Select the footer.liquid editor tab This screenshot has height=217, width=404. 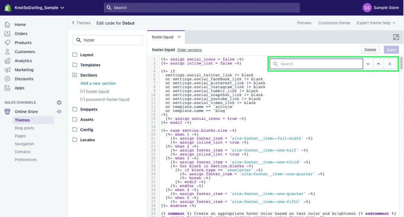click(162, 37)
